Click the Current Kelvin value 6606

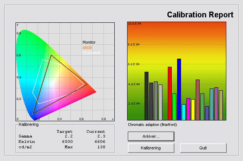(100, 142)
